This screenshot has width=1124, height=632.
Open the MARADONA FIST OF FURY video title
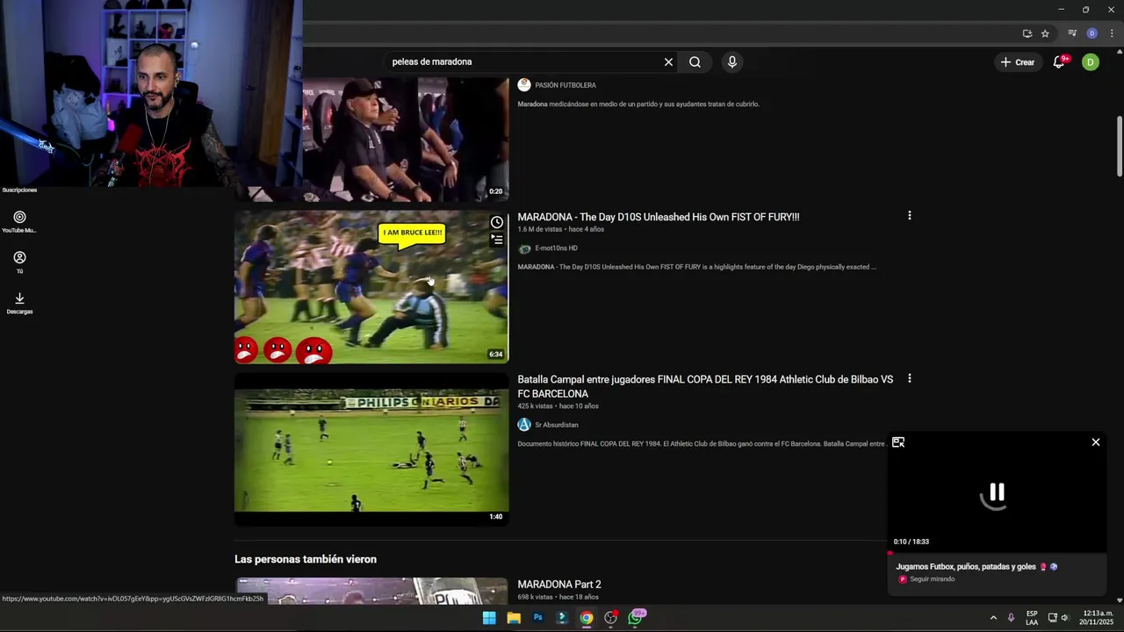(658, 217)
